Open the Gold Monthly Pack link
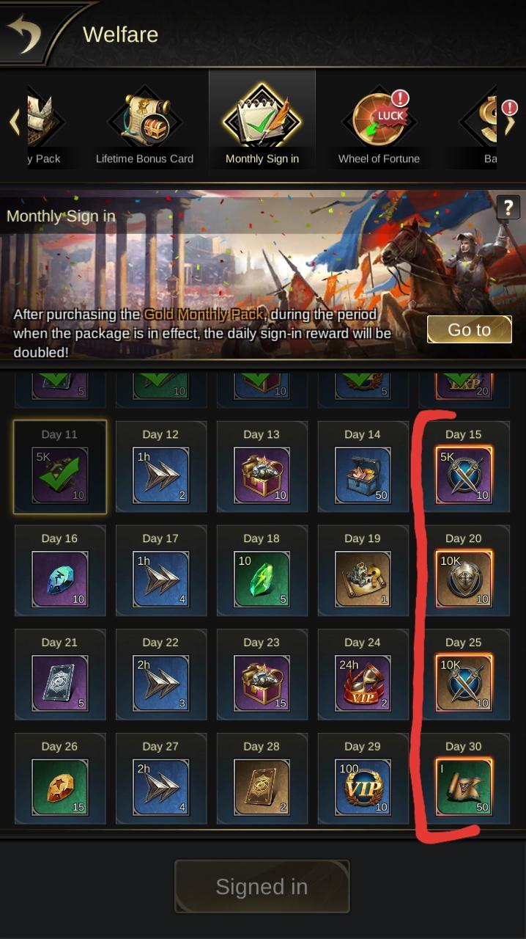This screenshot has height=939, width=526. tap(204, 315)
